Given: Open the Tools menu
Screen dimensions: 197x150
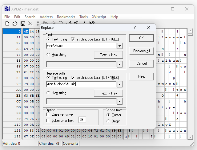Looking at the screenshot, I should (x=83, y=17).
